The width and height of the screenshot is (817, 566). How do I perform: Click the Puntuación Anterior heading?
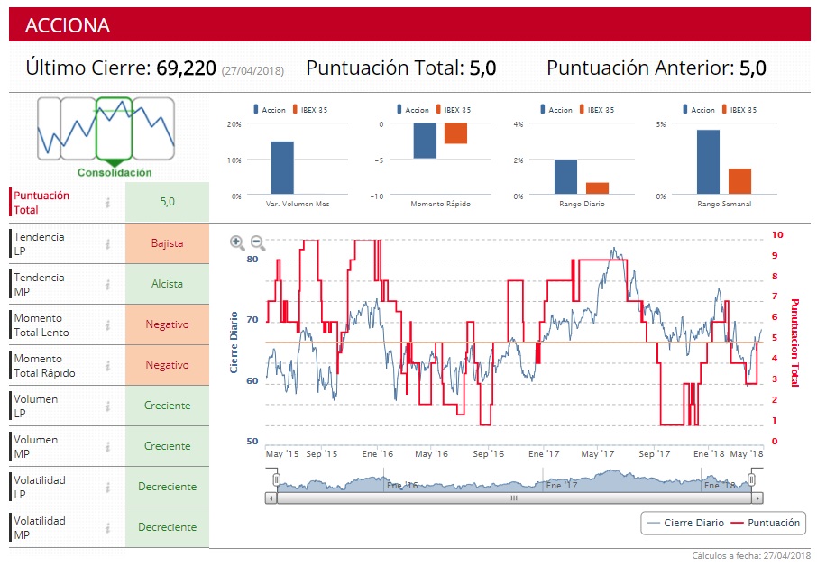tap(640, 68)
